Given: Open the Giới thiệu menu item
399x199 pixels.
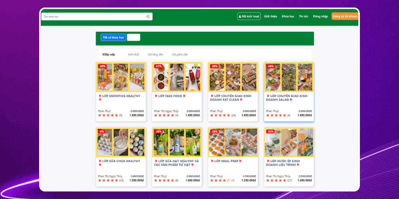Looking at the screenshot, I should click(x=271, y=16).
